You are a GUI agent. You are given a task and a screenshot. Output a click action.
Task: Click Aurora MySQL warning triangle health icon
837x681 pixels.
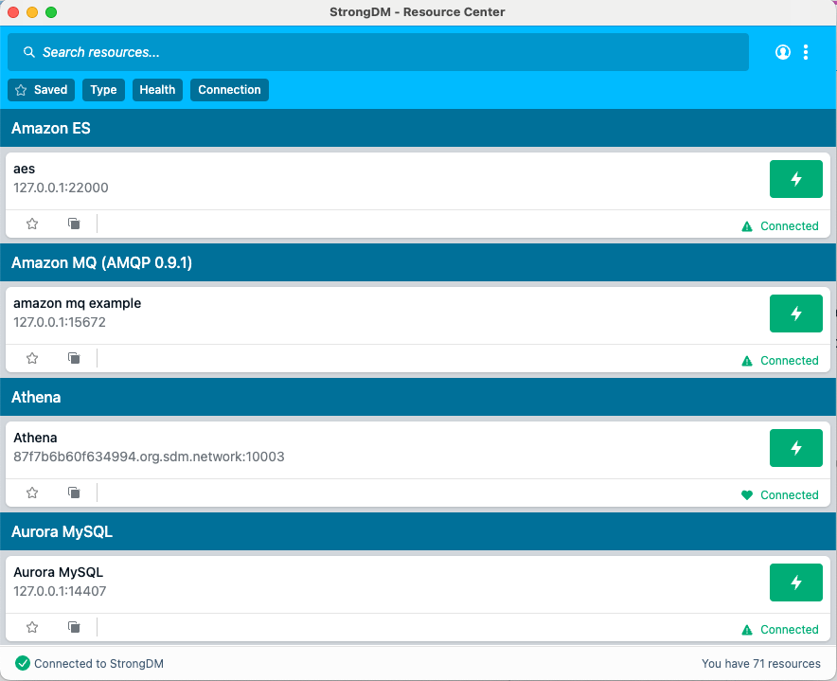(747, 630)
